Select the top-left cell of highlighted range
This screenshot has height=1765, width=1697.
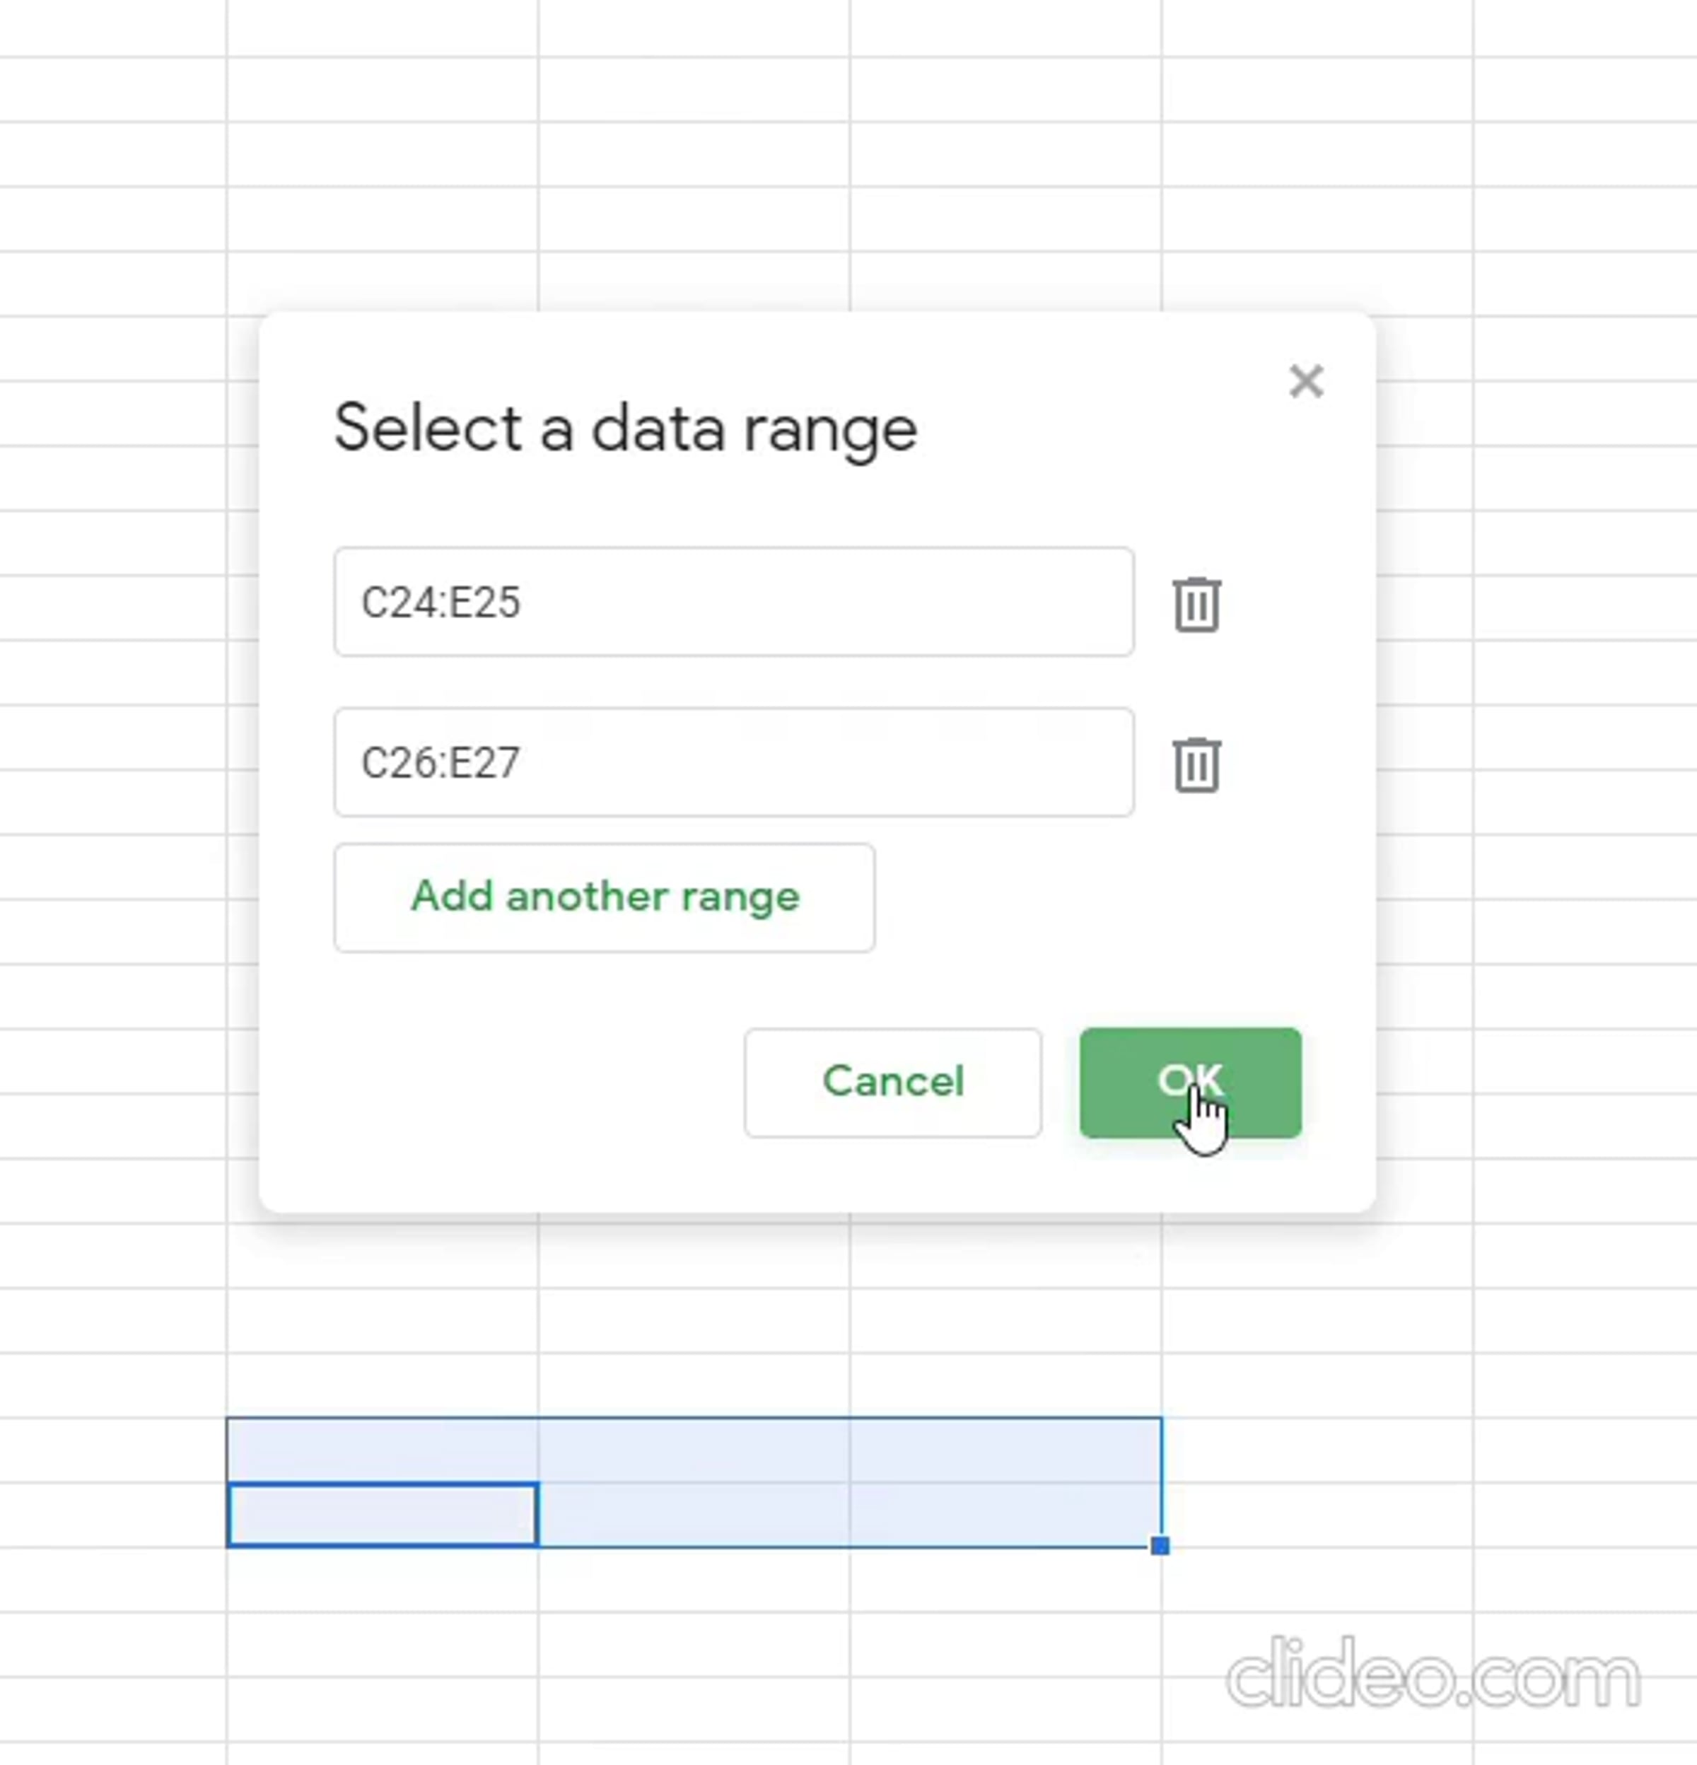383,1450
